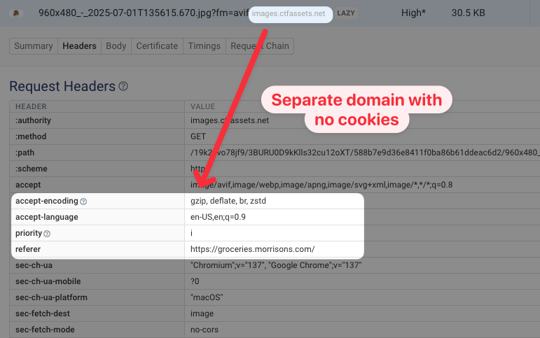This screenshot has height=338, width=540.
Task: View the Timings tab
Action: [205, 46]
